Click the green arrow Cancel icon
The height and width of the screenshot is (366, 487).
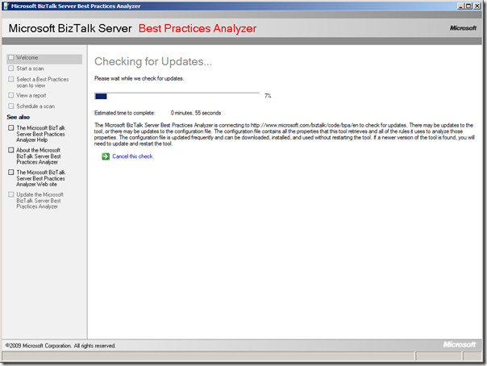click(106, 156)
